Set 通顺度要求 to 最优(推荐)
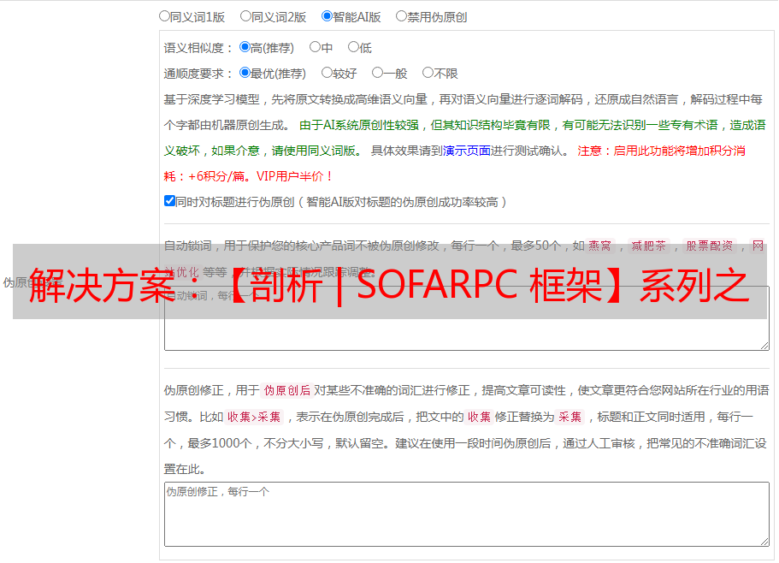This screenshot has height=563, width=779. click(245, 74)
